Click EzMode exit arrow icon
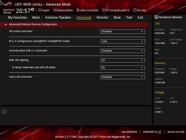Image resolution: width=186 pixels, height=140 pixels. tap(159, 132)
